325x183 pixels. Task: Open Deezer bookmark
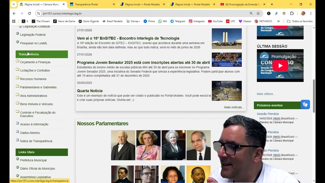(245, 21)
